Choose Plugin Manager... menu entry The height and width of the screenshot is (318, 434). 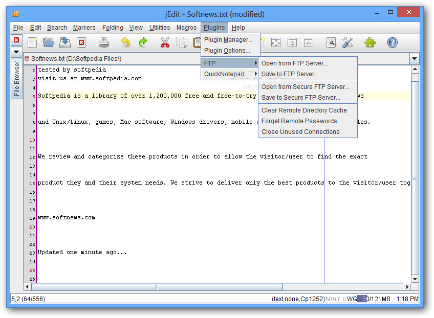[230, 40]
